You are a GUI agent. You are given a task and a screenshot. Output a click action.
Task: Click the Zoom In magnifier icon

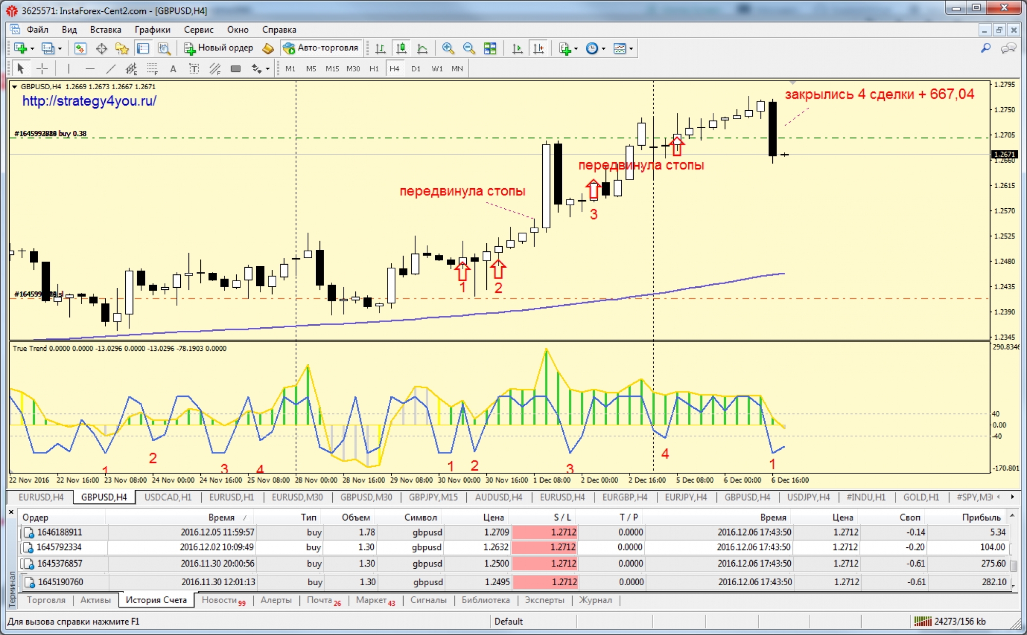click(448, 48)
